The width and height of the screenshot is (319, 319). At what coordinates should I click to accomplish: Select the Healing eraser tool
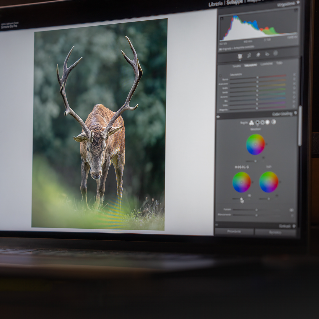(258, 55)
